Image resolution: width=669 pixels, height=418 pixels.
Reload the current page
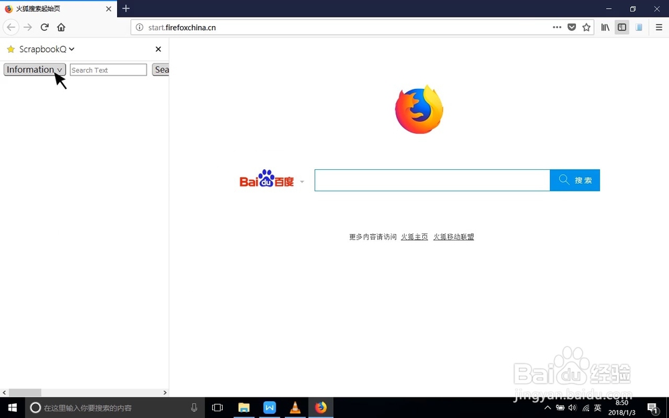44,27
